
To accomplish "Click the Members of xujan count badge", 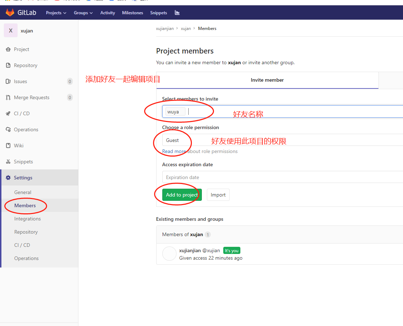I will pos(208,235).
